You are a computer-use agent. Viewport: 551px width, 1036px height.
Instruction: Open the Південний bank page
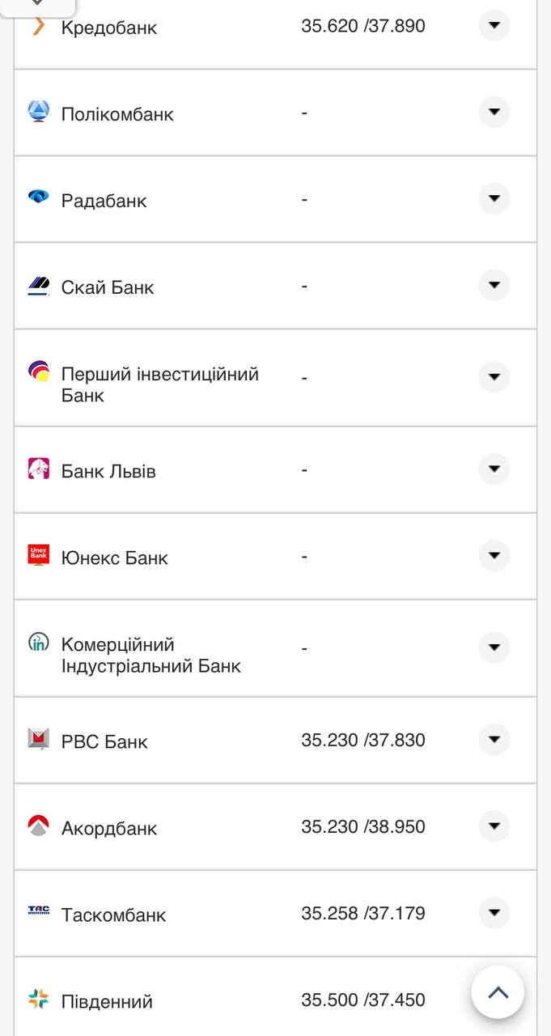click(105, 1000)
